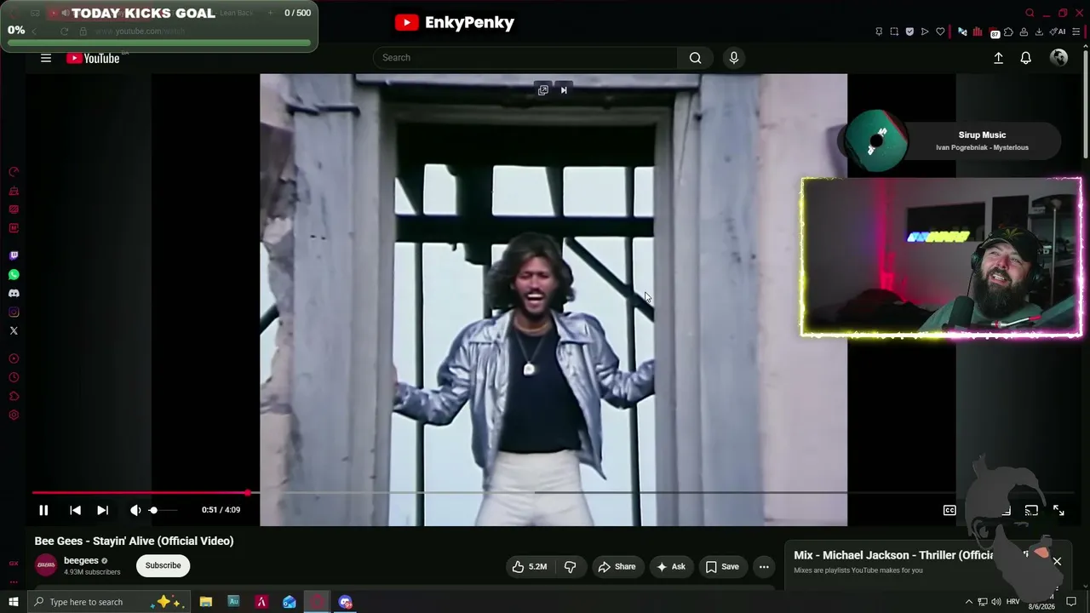Take a snapshot with the browser toolbar
The height and width of the screenshot is (613, 1090).
894,32
